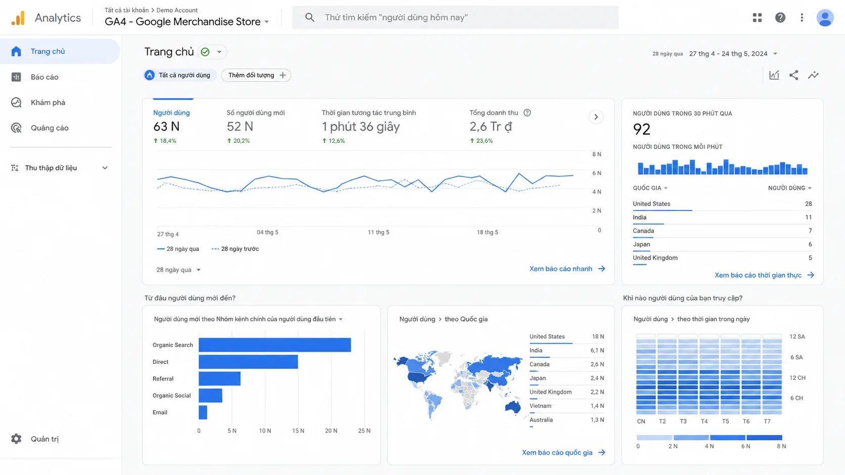Click the Khám phá explore icon
The width and height of the screenshot is (845, 475).
point(16,102)
